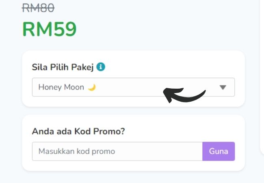The height and width of the screenshot is (183, 264).
Task: Click the word Pakej in the package heading
Action: point(82,67)
